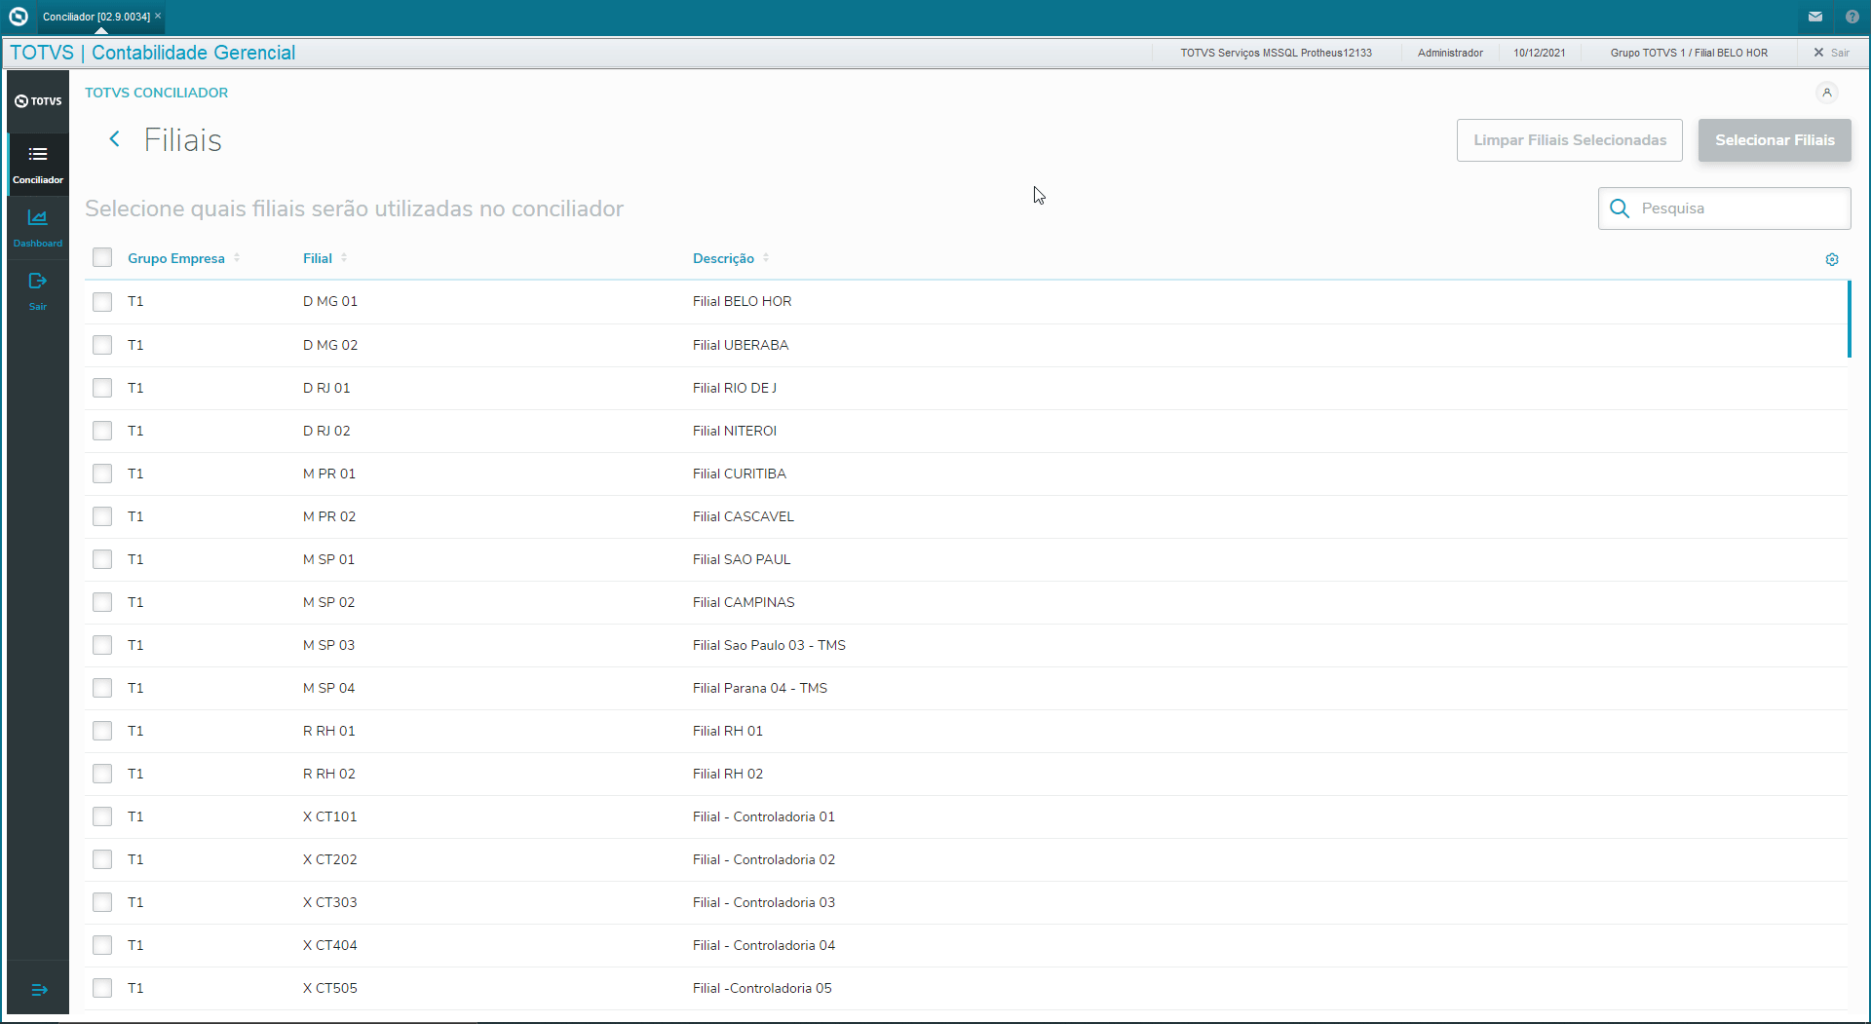Viewport: 1871px width, 1024px height.
Task: Open the help question mark icon
Action: point(1852,17)
